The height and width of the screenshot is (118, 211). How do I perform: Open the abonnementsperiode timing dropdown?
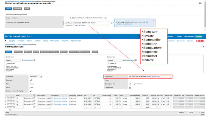(x=90, y=18)
